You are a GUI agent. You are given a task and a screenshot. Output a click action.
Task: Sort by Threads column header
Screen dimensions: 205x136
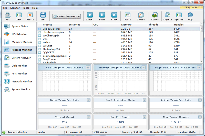pos(160,24)
